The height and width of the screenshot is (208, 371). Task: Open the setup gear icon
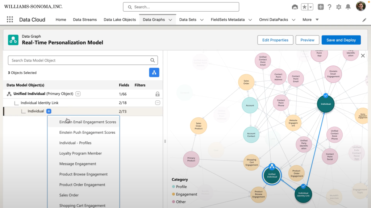pos(339,7)
